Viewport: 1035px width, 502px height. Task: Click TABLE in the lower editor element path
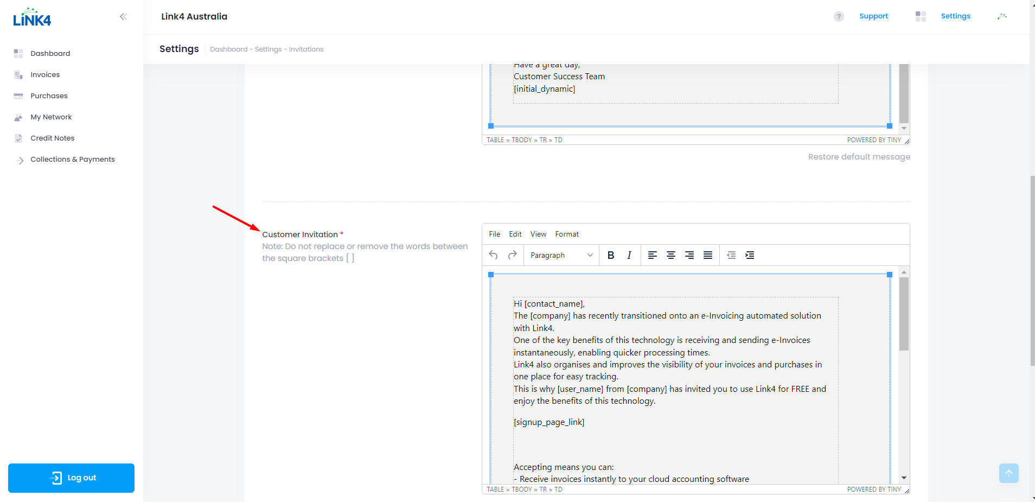[495, 490]
